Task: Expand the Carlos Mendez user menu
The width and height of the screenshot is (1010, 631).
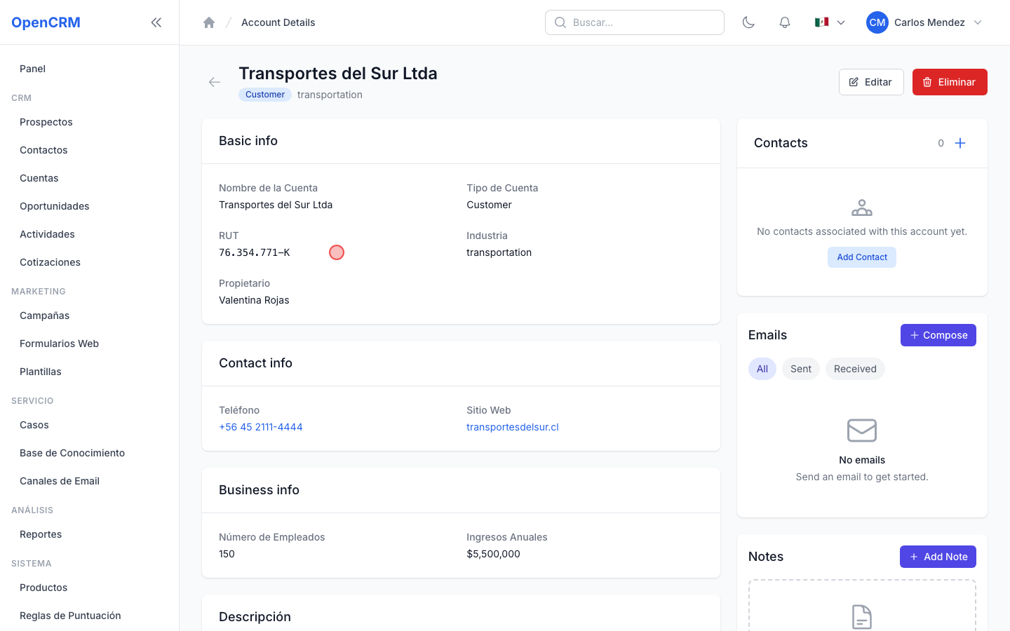Action: click(x=924, y=22)
